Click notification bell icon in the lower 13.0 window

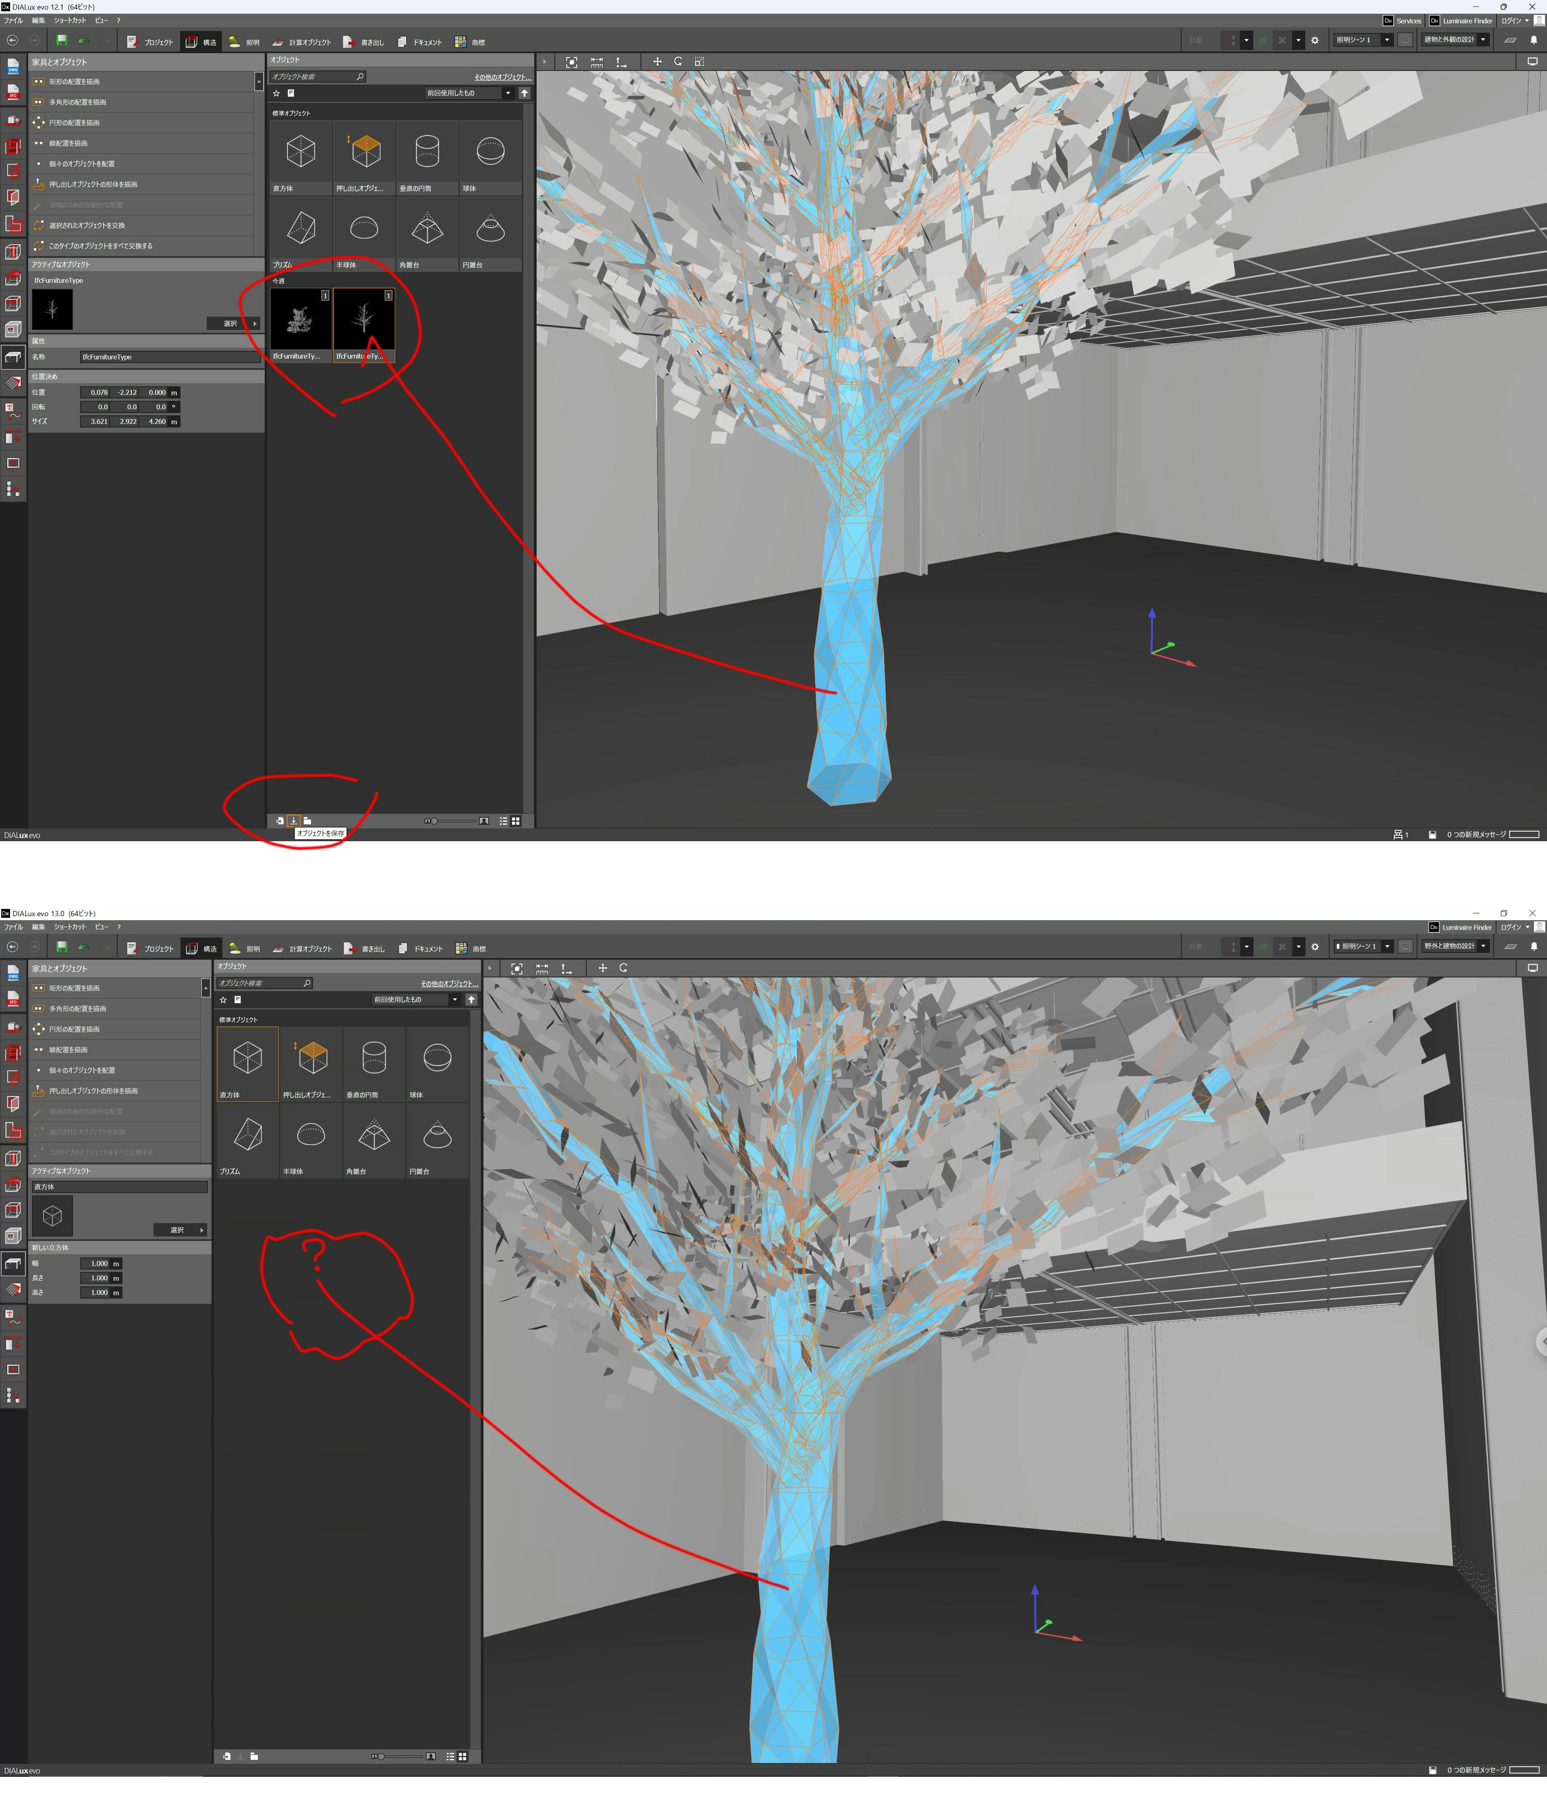coord(1533,946)
